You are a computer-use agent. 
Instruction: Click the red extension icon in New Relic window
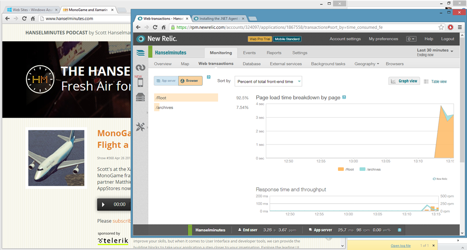[x=450, y=27]
